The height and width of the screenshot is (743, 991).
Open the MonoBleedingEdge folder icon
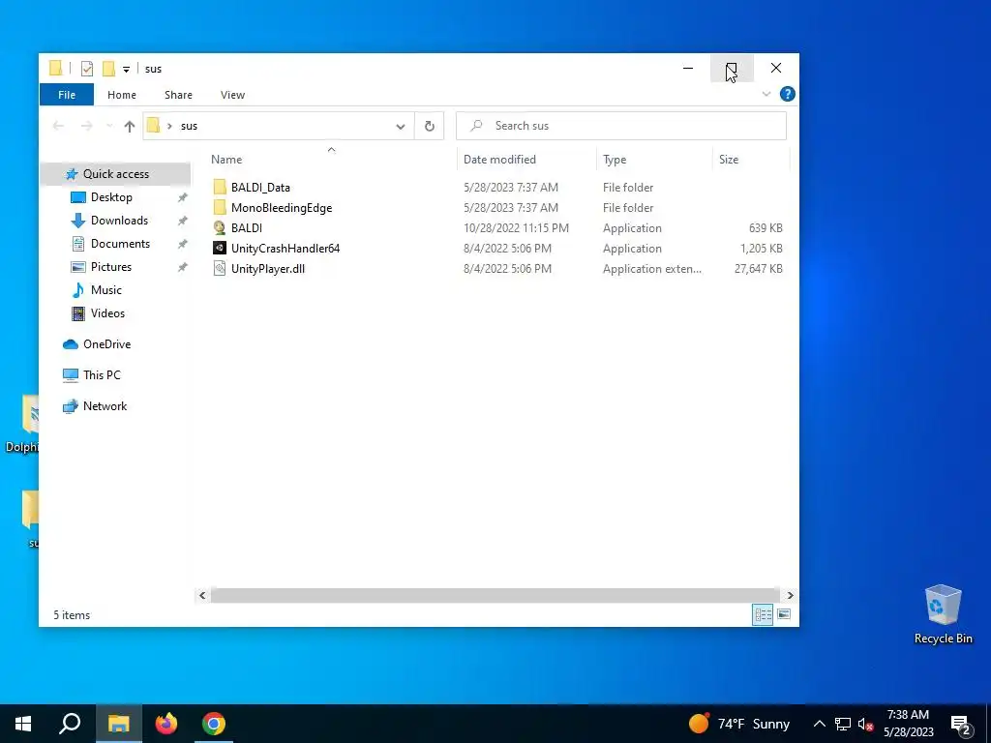pos(220,207)
